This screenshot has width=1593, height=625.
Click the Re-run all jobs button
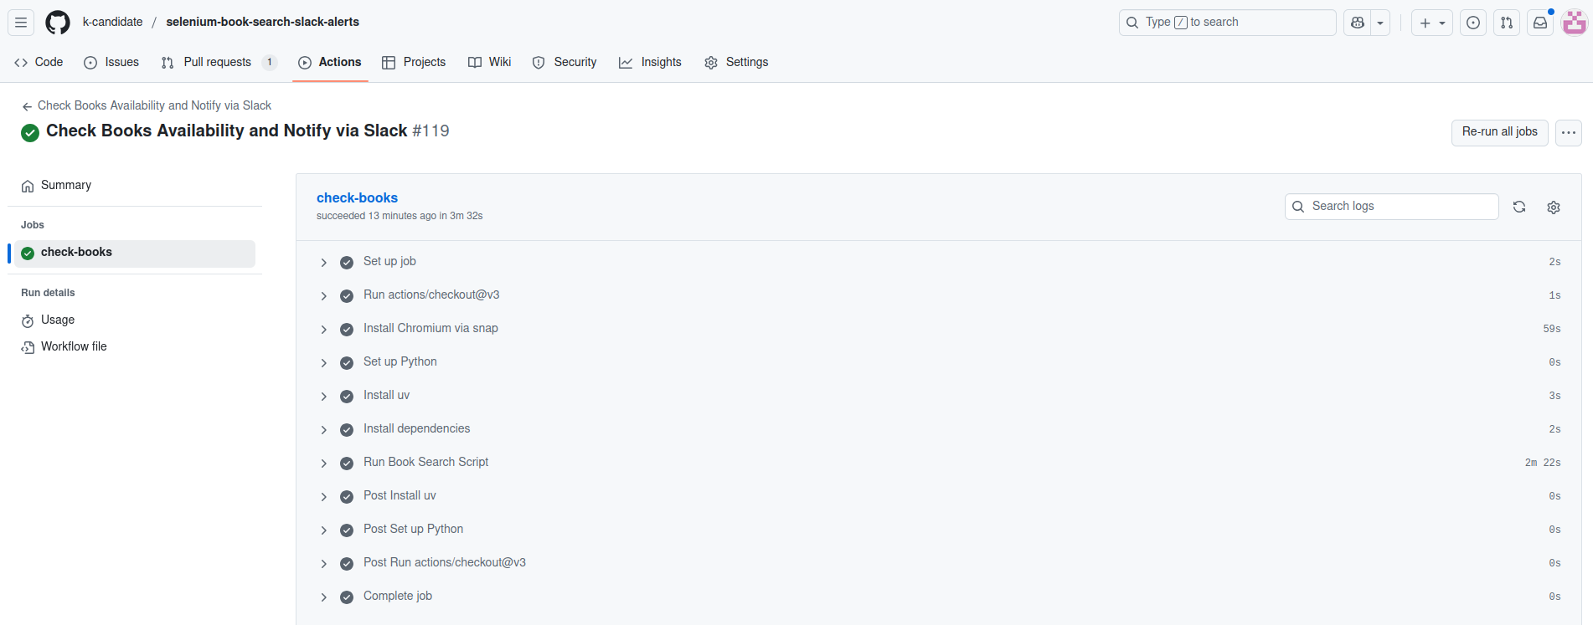[x=1499, y=131]
